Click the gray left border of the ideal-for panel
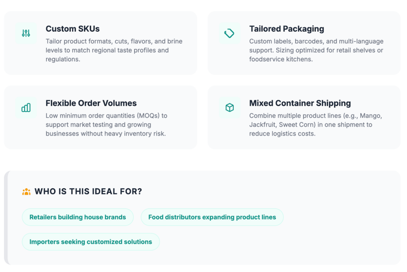 (x=6, y=218)
